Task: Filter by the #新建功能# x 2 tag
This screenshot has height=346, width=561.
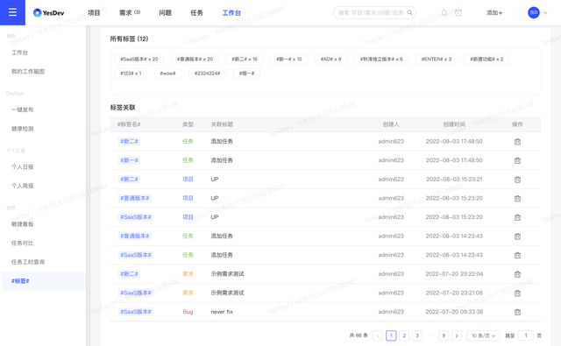Action: pos(486,59)
